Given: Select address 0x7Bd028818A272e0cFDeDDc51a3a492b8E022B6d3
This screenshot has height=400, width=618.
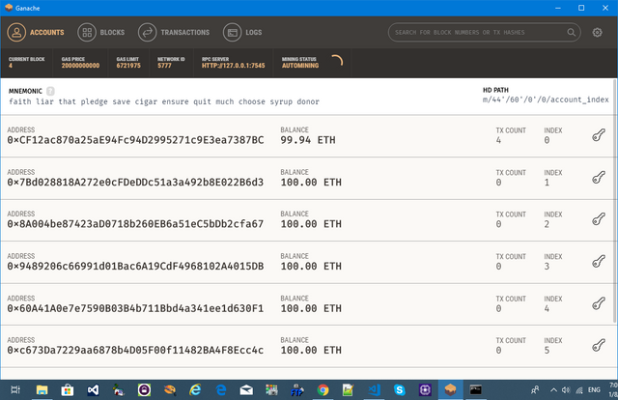Looking at the screenshot, I should [x=135, y=183].
